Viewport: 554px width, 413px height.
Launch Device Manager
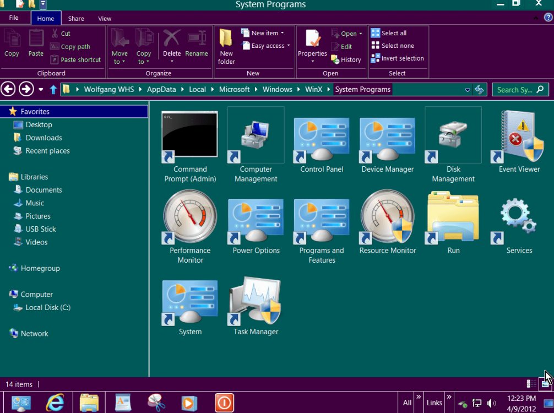(x=387, y=135)
